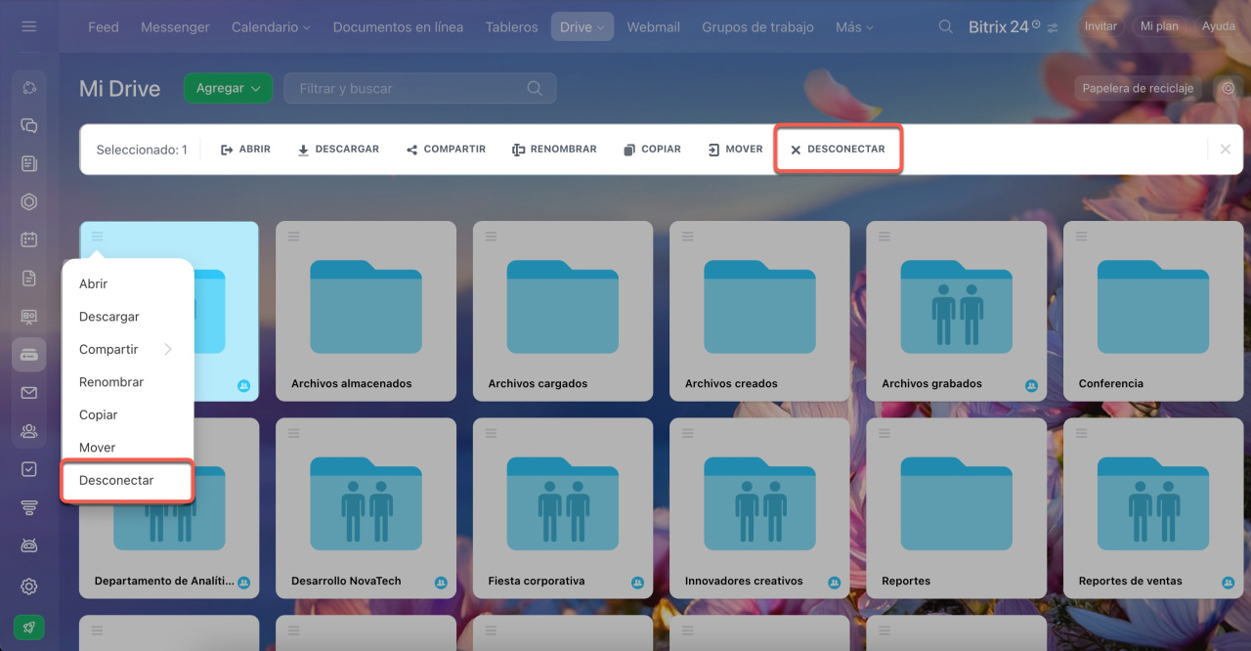Open the Calendar icon in the sidebar
Viewport: 1251px width, 651px height.
point(28,239)
